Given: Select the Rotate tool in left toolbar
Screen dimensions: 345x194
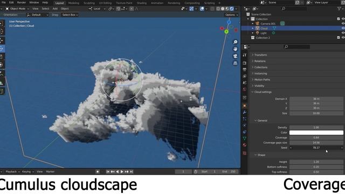Looking at the screenshot, I should pos(2,49).
